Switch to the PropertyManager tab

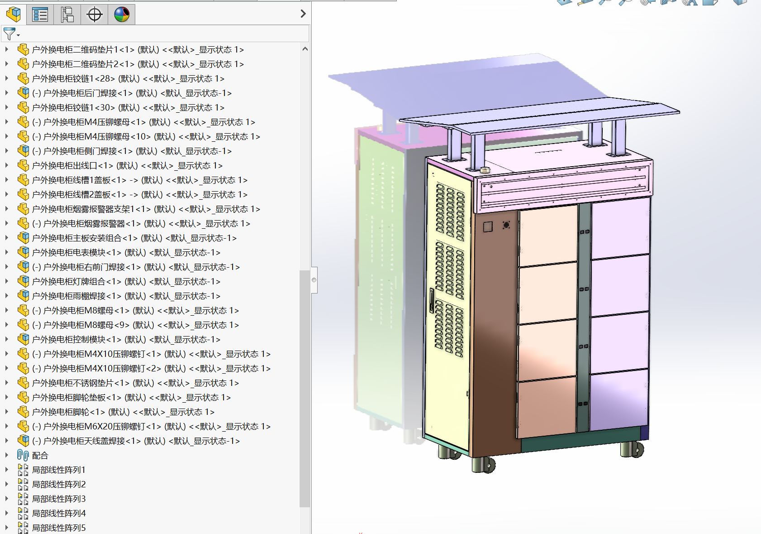(40, 14)
